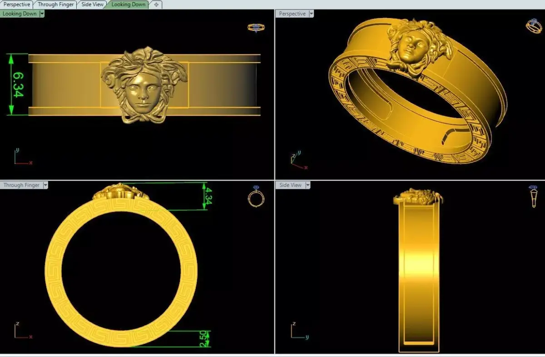Image resolution: width=545 pixels, height=357 pixels.
Task: Select the Looking Down tab
Action: tap(128, 5)
